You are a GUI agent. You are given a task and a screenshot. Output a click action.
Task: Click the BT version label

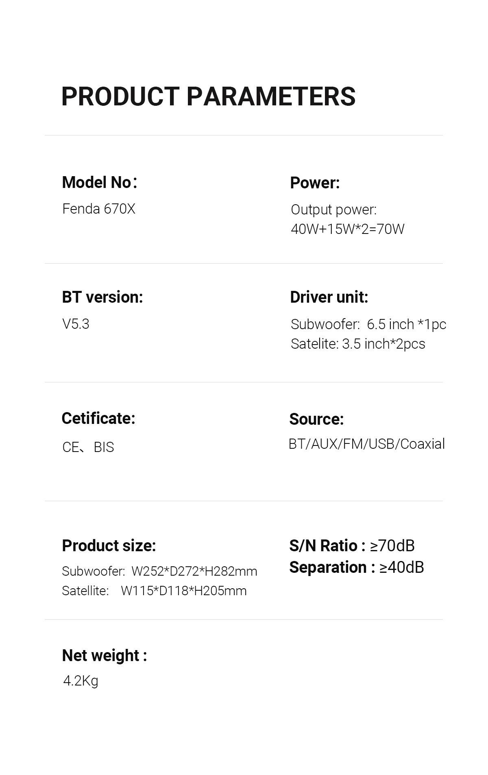pyautogui.click(x=102, y=297)
